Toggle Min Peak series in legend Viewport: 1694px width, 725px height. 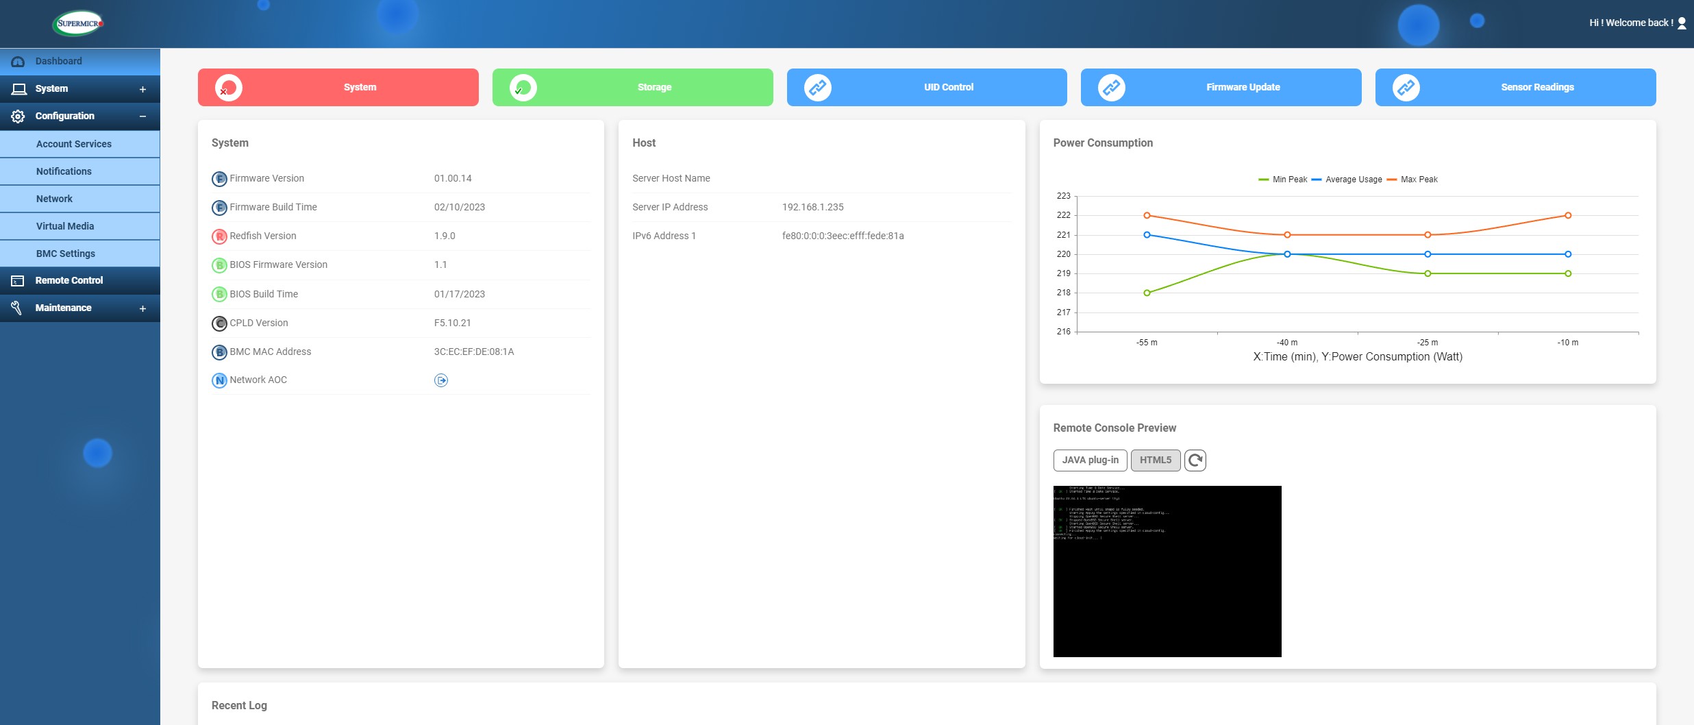(x=1282, y=180)
